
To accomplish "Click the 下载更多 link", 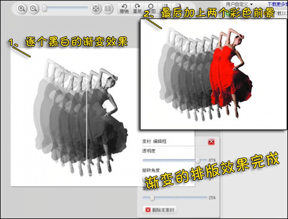I will [x=278, y=4].
